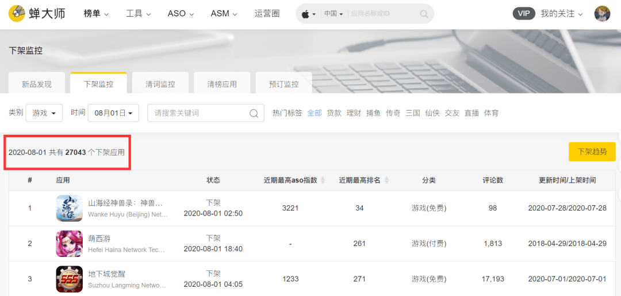Open the 预订监控 tab

283,84
